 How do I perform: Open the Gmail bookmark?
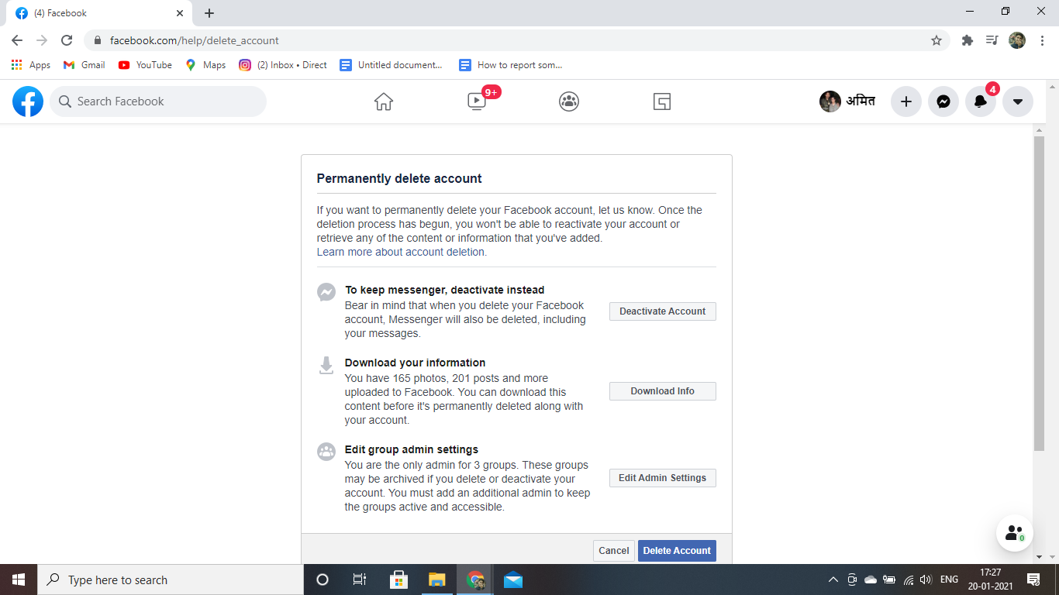tap(85, 65)
